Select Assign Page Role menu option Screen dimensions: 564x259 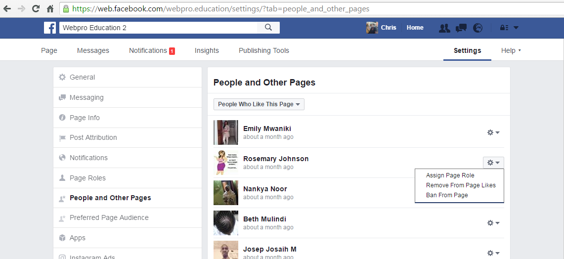pyautogui.click(x=450, y=175)
